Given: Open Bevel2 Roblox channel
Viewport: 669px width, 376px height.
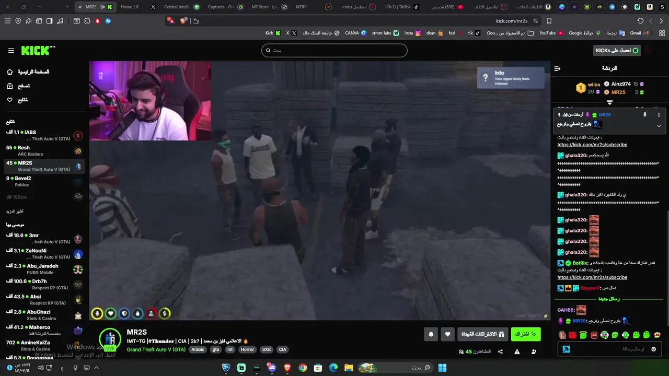Looking at the screenshot, I should click(x=44, y=181).
